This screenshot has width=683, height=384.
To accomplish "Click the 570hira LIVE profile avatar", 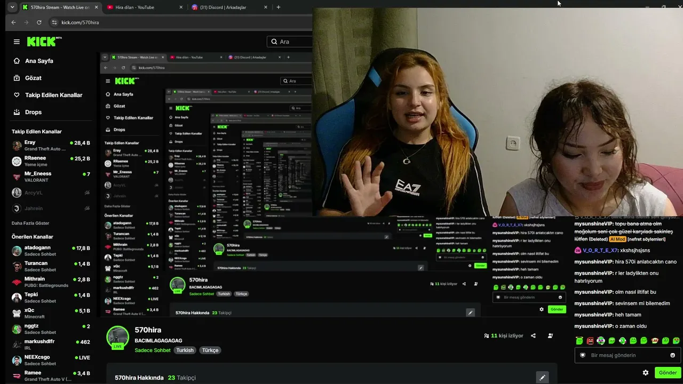I will pos(118,337).
